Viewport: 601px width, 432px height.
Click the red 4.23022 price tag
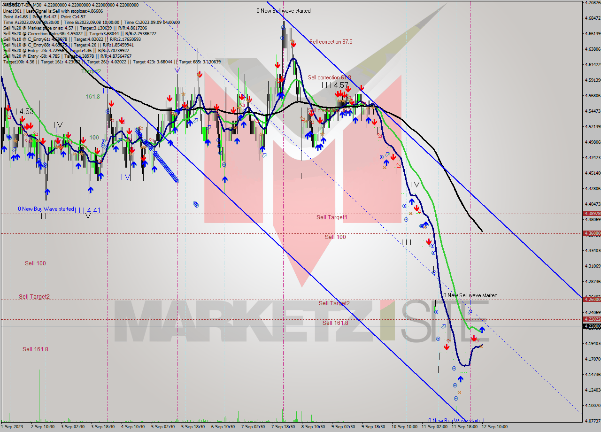[591, 319]
